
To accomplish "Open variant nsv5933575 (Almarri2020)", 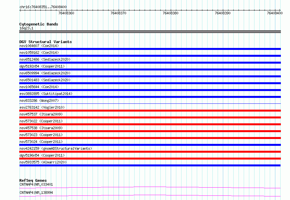I will coord(43,162).
